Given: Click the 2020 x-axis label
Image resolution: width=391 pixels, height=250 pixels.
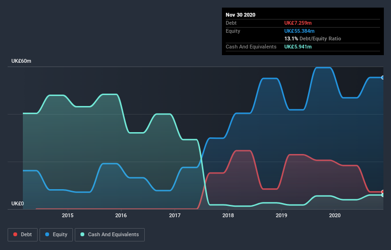Looking at the screenshot, I should tap(335, 215).
